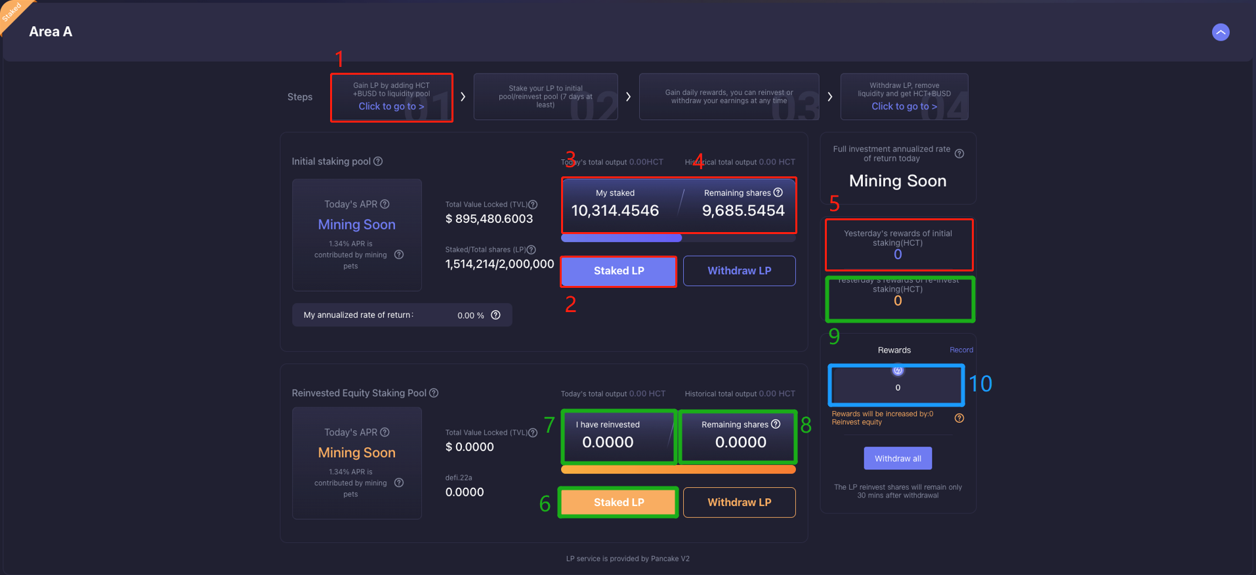
Task: Click the step 04 'Click to go to' link
Action: pyautogui.click(x=904, y=106)
